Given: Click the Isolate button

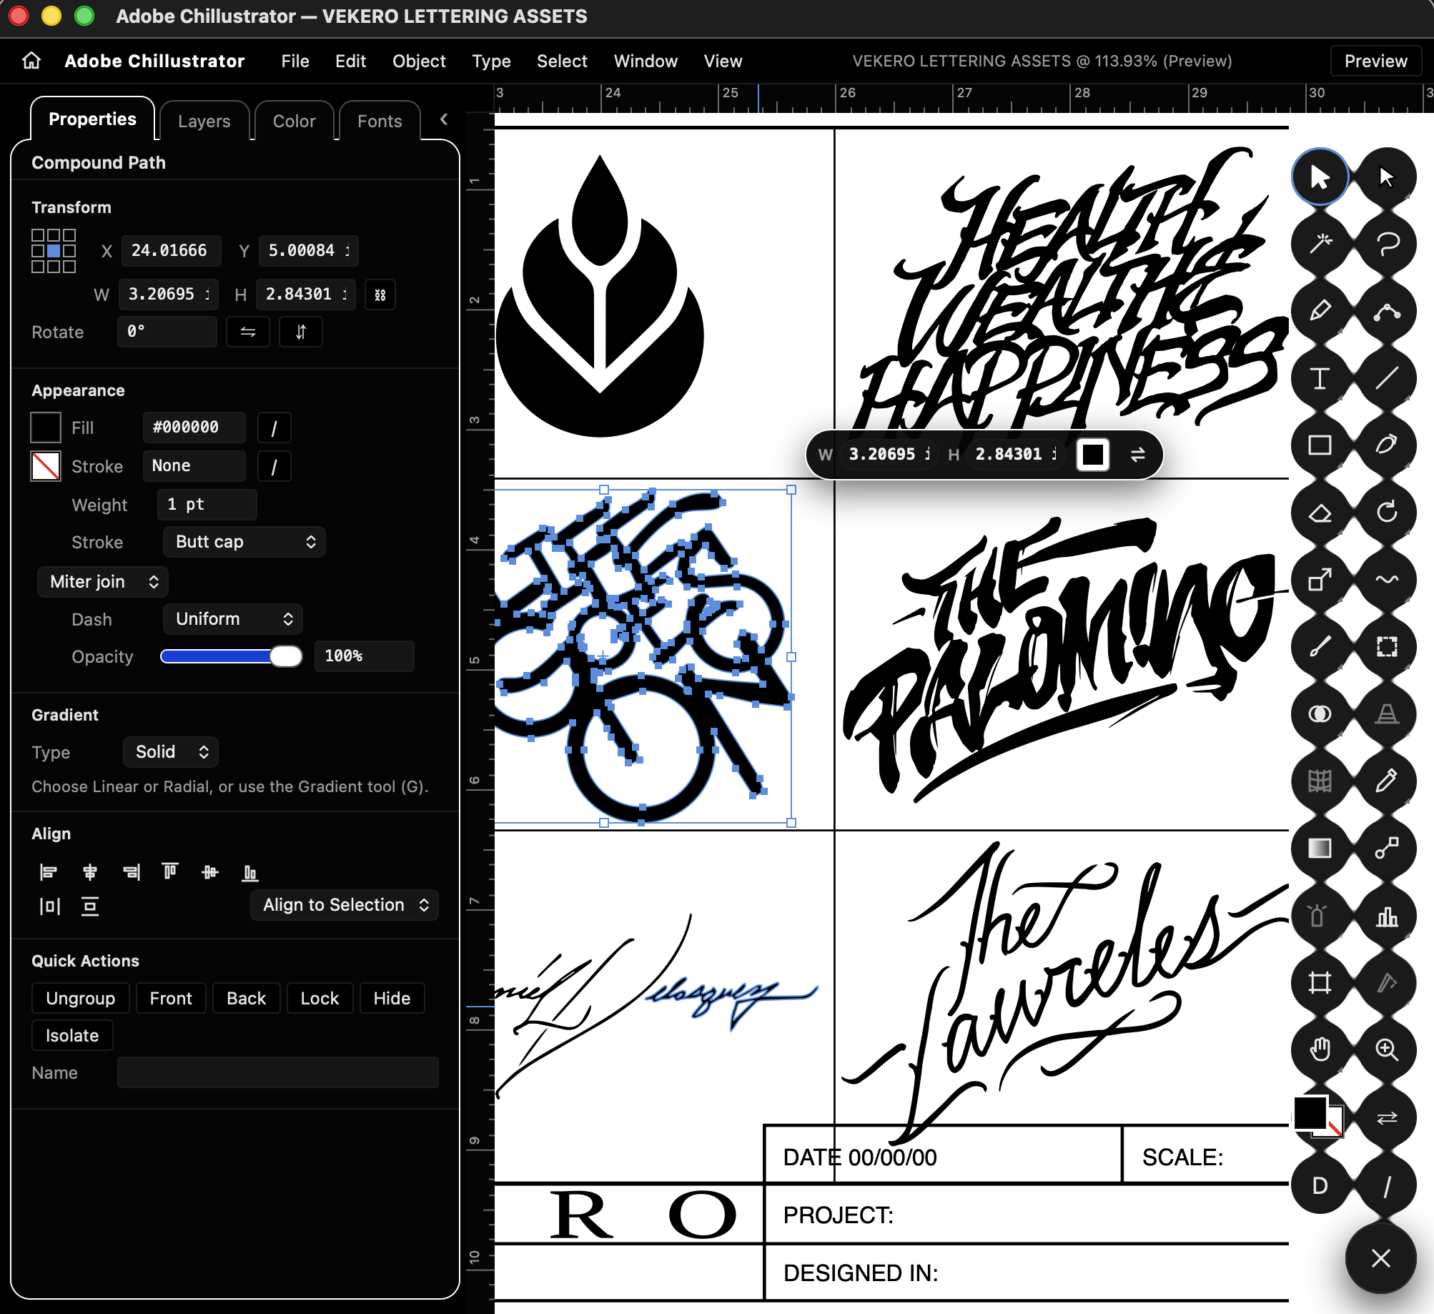Looking at the screenshot, I should point(72,1036).
